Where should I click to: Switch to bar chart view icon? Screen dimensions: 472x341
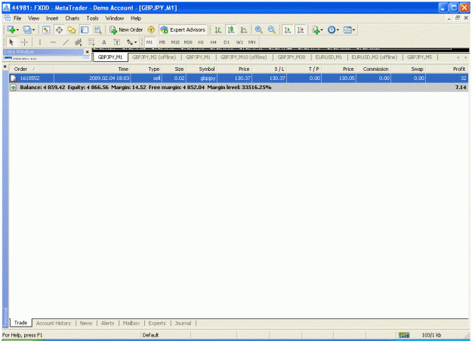218,29
